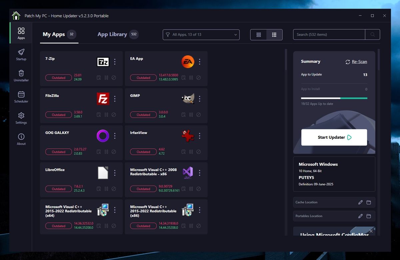Click the pause icon on the GIMP card
The width and height of the screenshot is (400, 260).
[x=191, y=115]
